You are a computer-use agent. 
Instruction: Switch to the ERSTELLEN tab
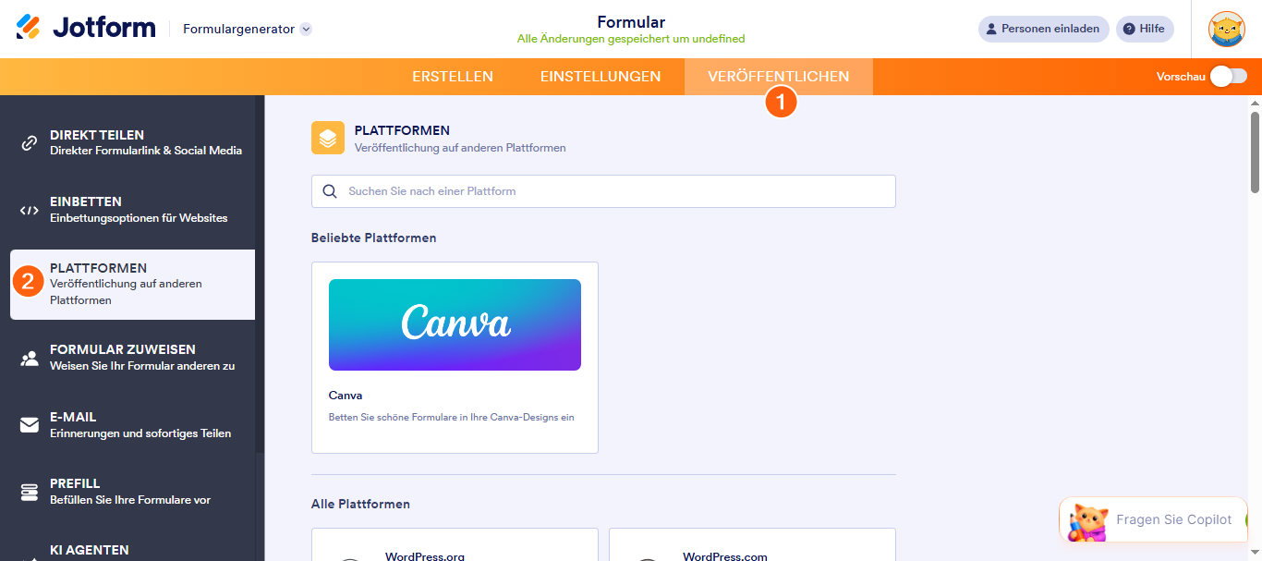coord(453,77)
